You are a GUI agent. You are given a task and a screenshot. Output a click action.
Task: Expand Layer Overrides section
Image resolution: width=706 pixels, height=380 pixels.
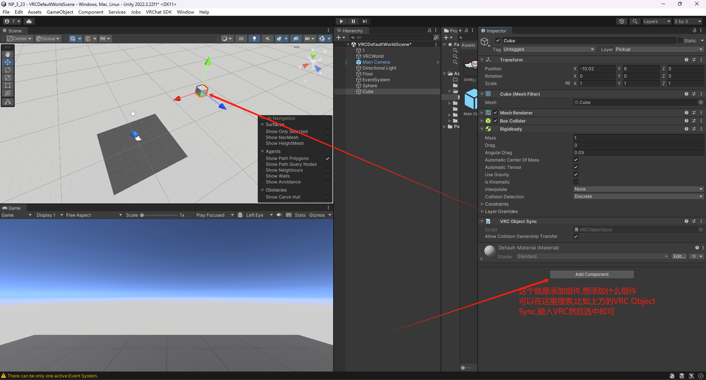[482, 211]
